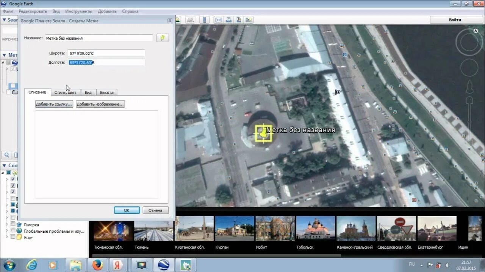Open Firefox from the taskbar

(98, 265)
